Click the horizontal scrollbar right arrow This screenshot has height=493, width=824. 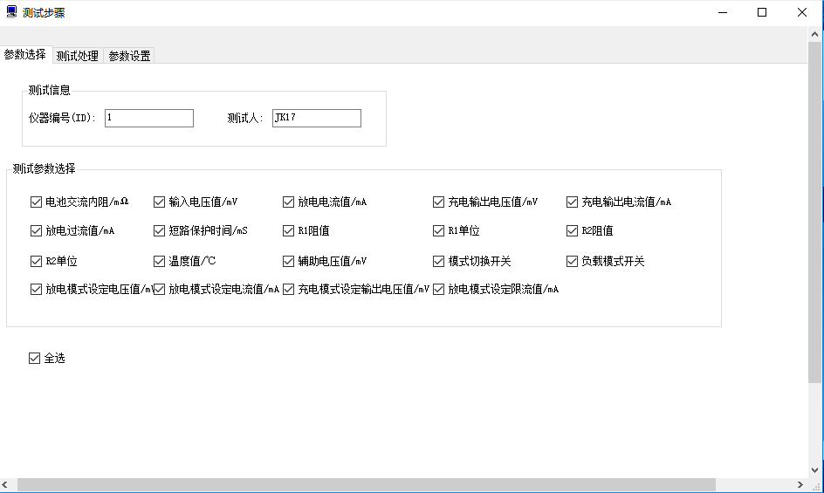(x=800, y=485)
